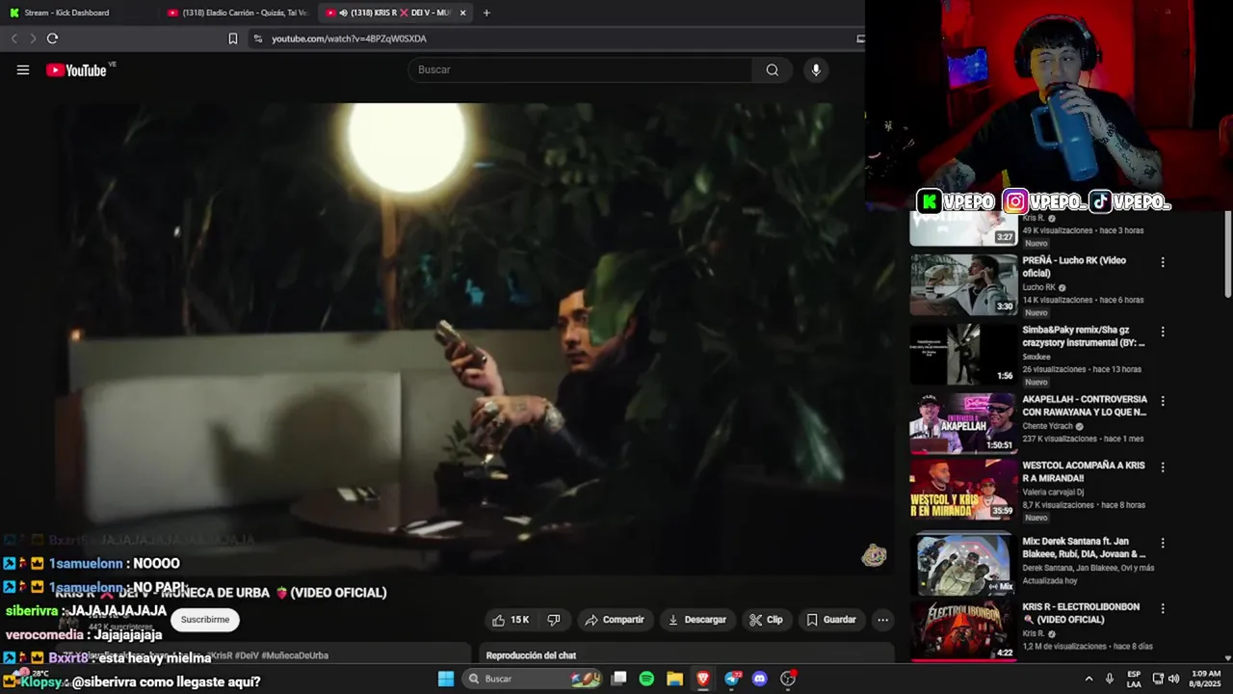1233x694 pixels.
Task: Open clock showing 1:09 AM
Action: pos(1206,679)
